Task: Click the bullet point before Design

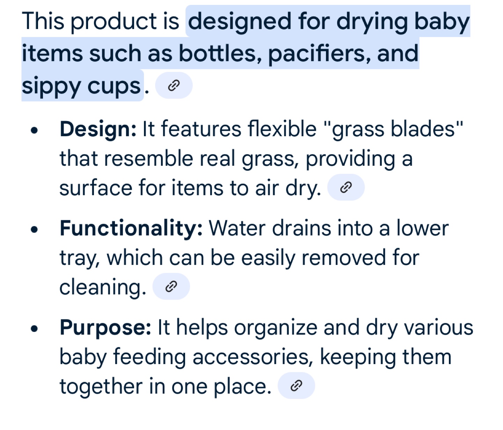Action: click(34, 131)
